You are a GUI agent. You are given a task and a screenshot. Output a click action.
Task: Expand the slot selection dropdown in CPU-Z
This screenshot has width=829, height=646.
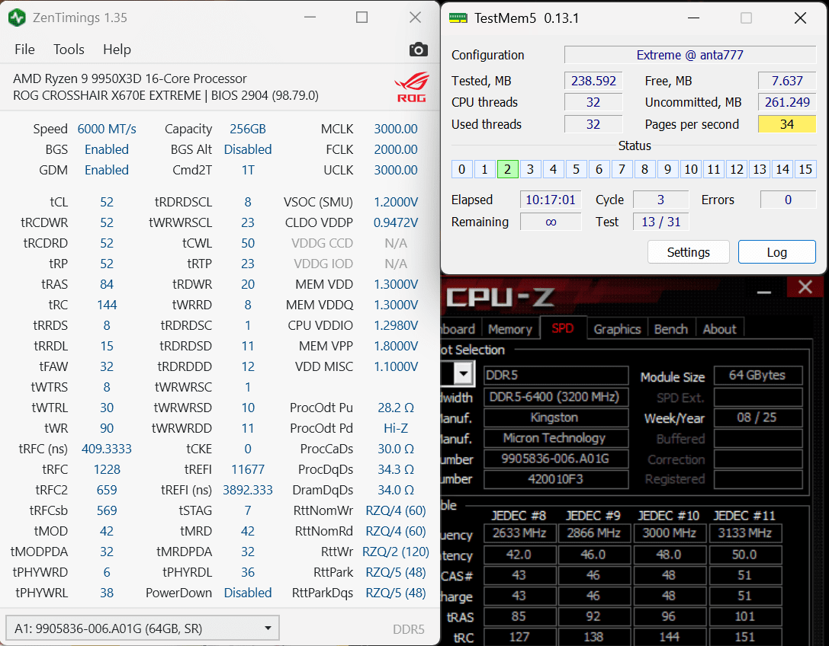pyautogui.click(x=463, y=374)
